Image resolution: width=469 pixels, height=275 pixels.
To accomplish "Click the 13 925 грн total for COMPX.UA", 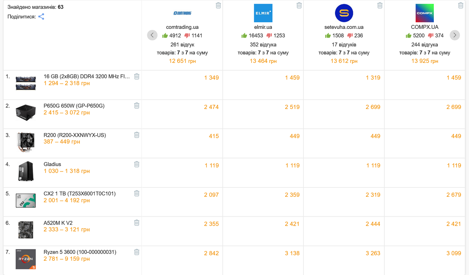I will [425, 61].
